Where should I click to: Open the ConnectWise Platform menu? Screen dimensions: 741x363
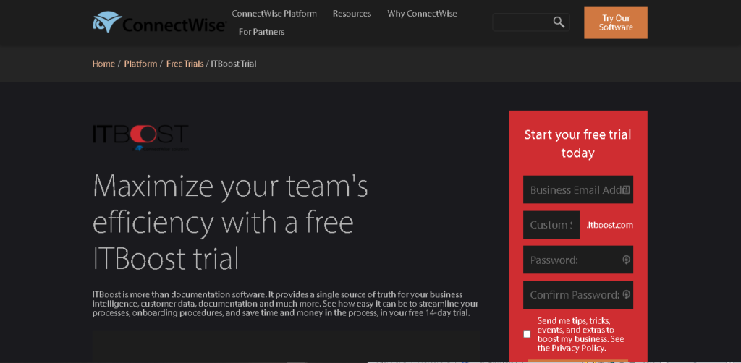coord(274,14)
